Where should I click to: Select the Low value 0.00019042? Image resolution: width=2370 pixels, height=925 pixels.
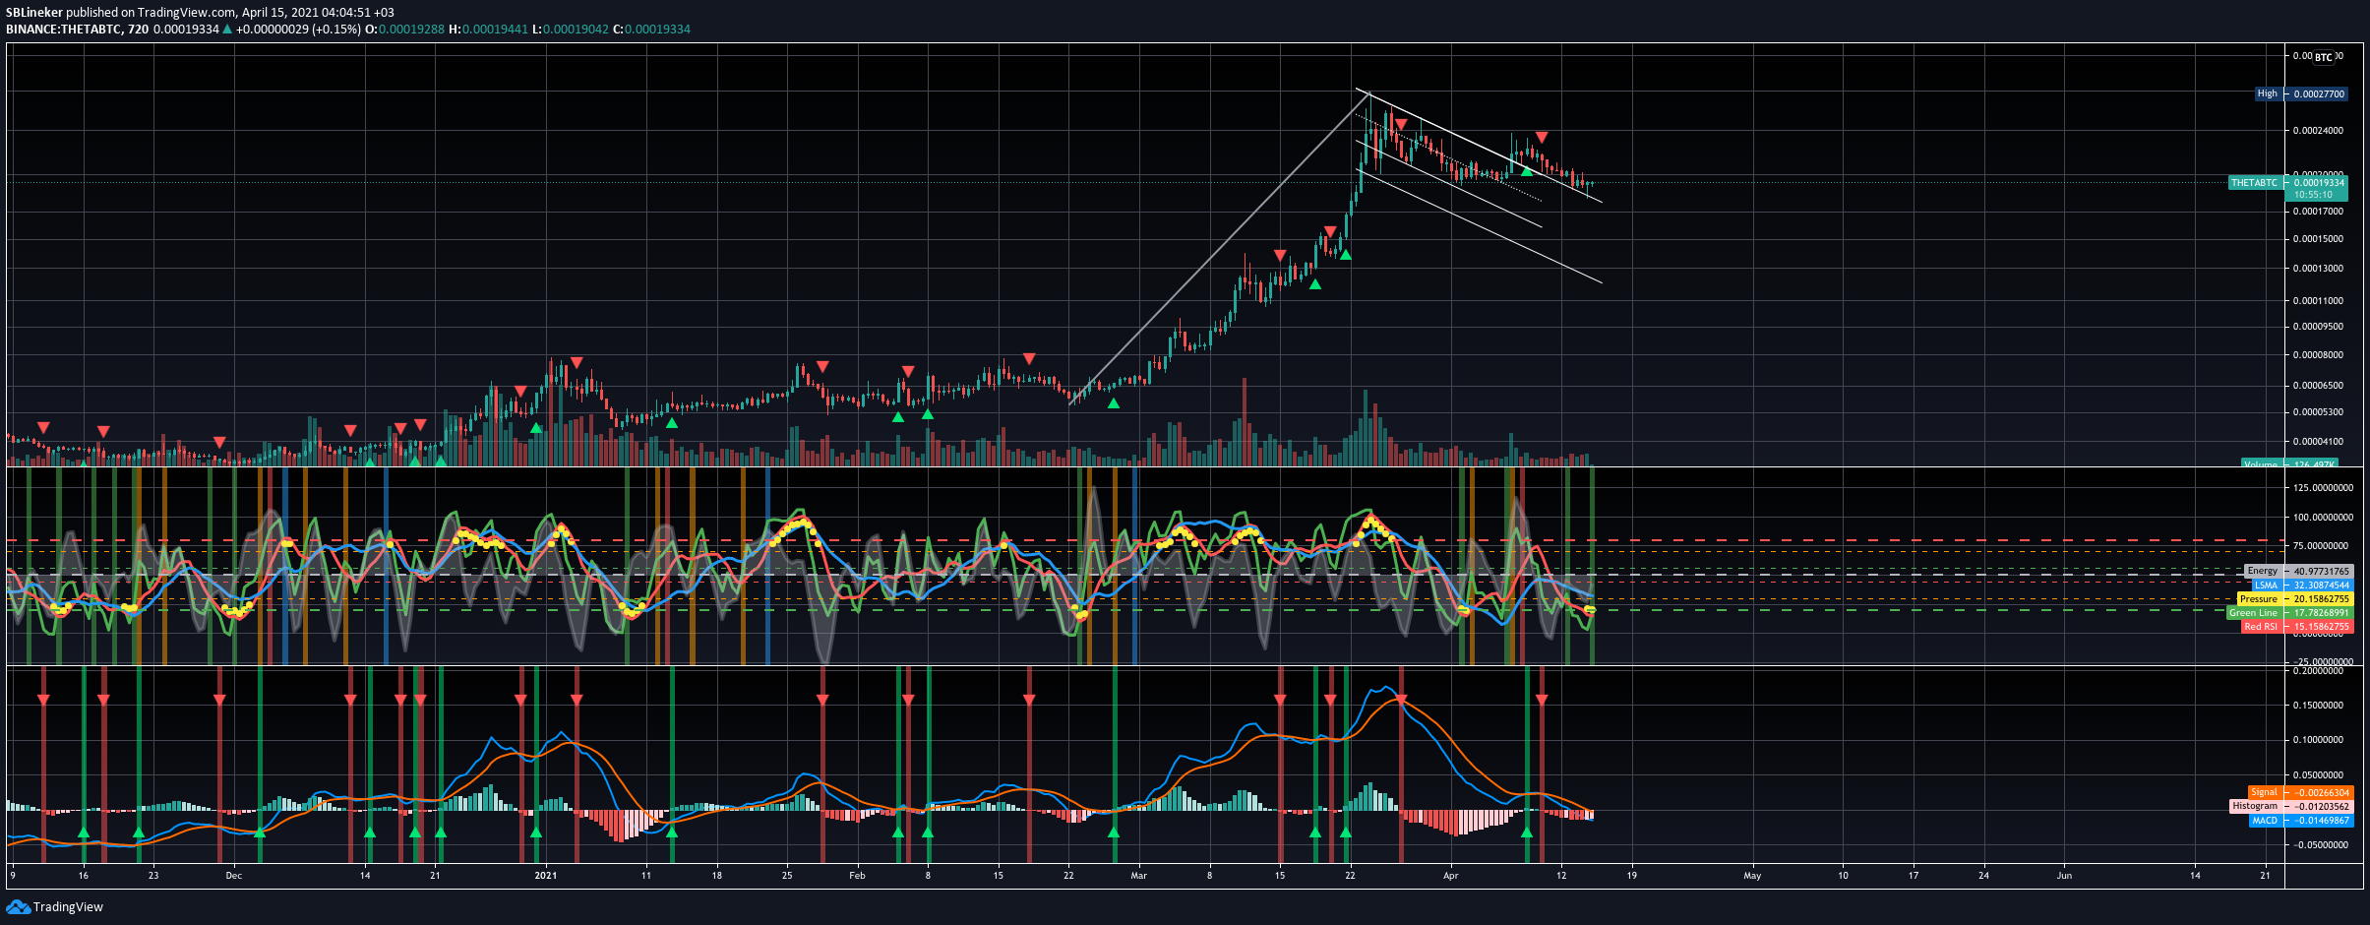click(576, 30)
